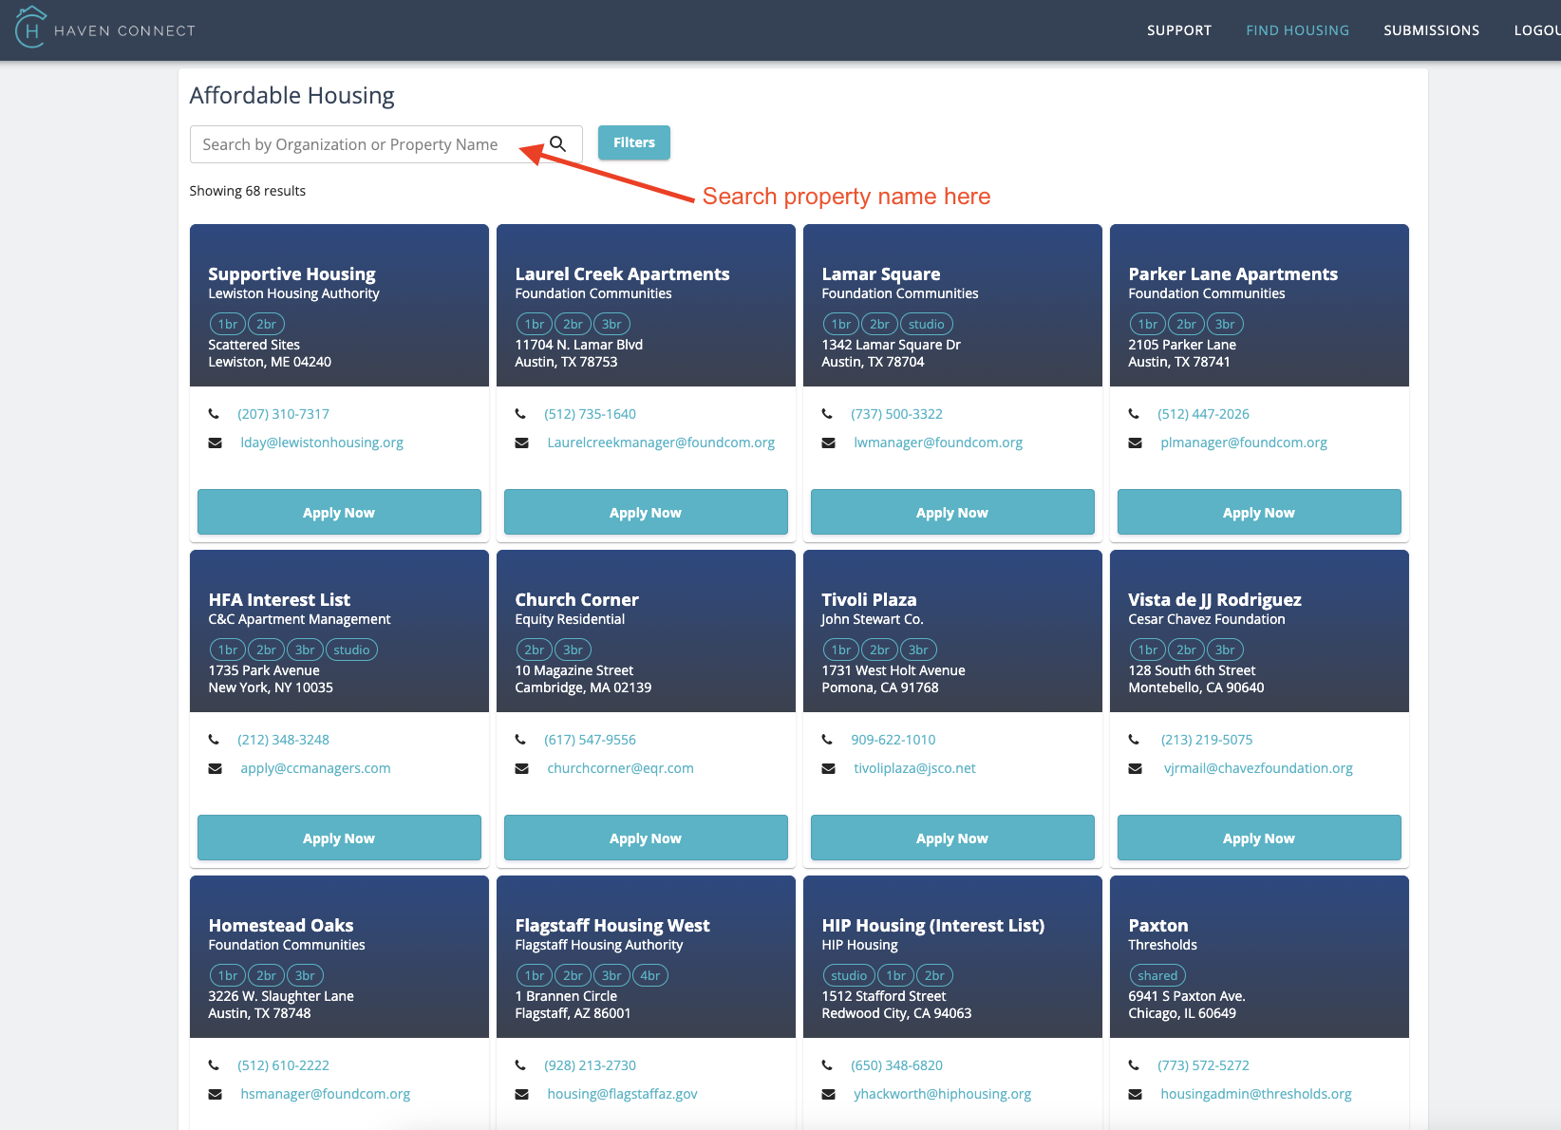Click the 'Showing 68 results' text
1561x1130 pixels.
click(x=247, y=191)
